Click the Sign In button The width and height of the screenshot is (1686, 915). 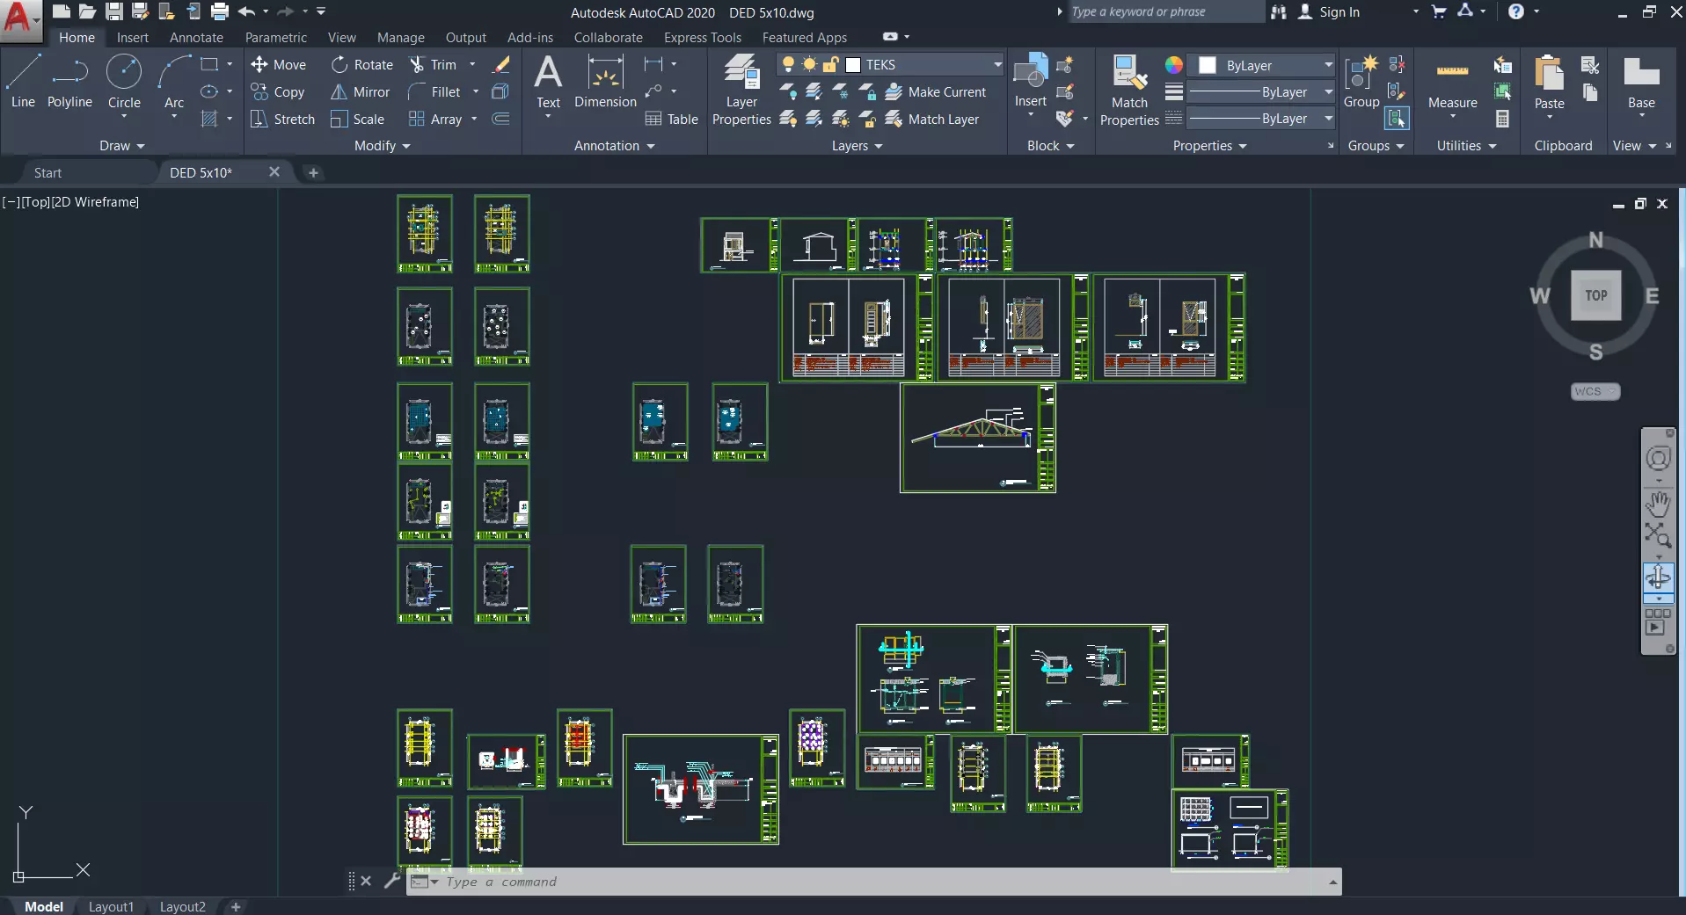[x=1329, y=11]
